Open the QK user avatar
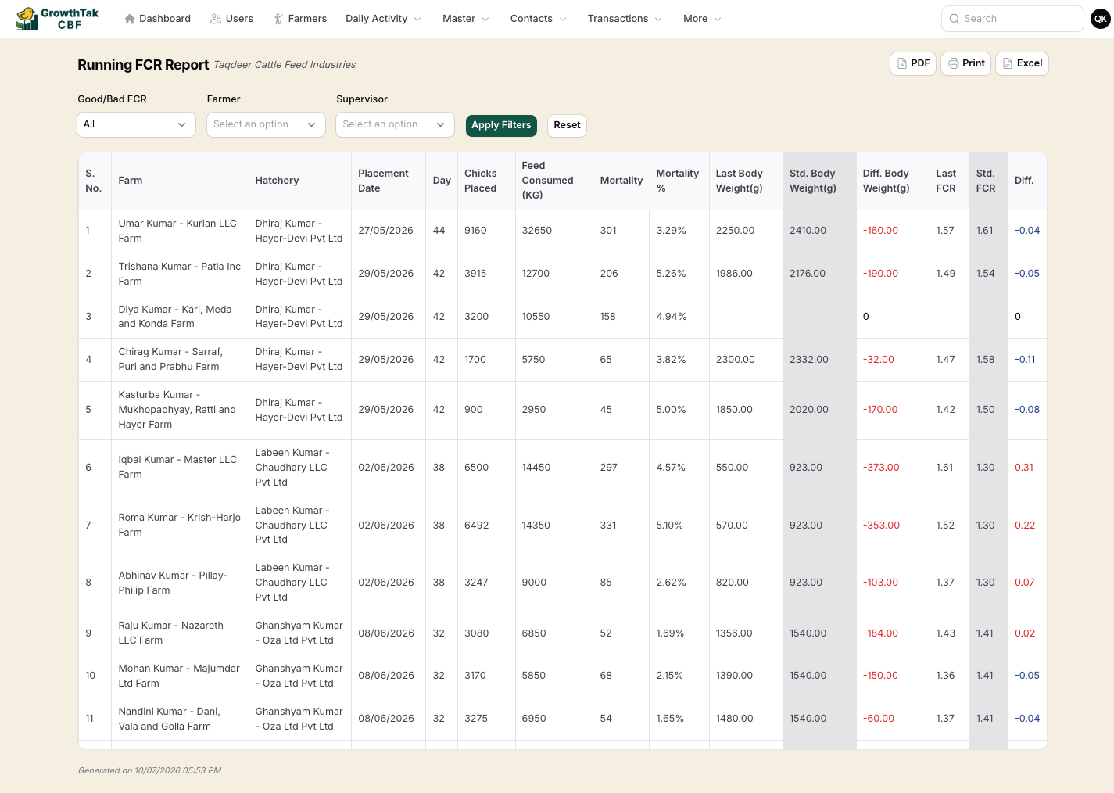The width and height of the screenshot is (1114, 793). click(1101, 19)
